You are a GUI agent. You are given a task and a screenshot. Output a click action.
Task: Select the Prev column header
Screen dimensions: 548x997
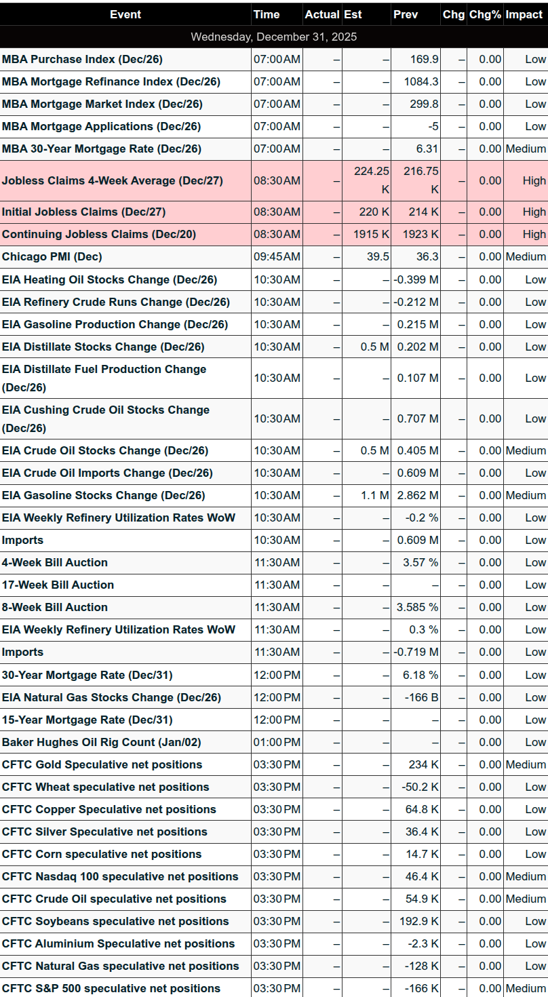point(406,14)
